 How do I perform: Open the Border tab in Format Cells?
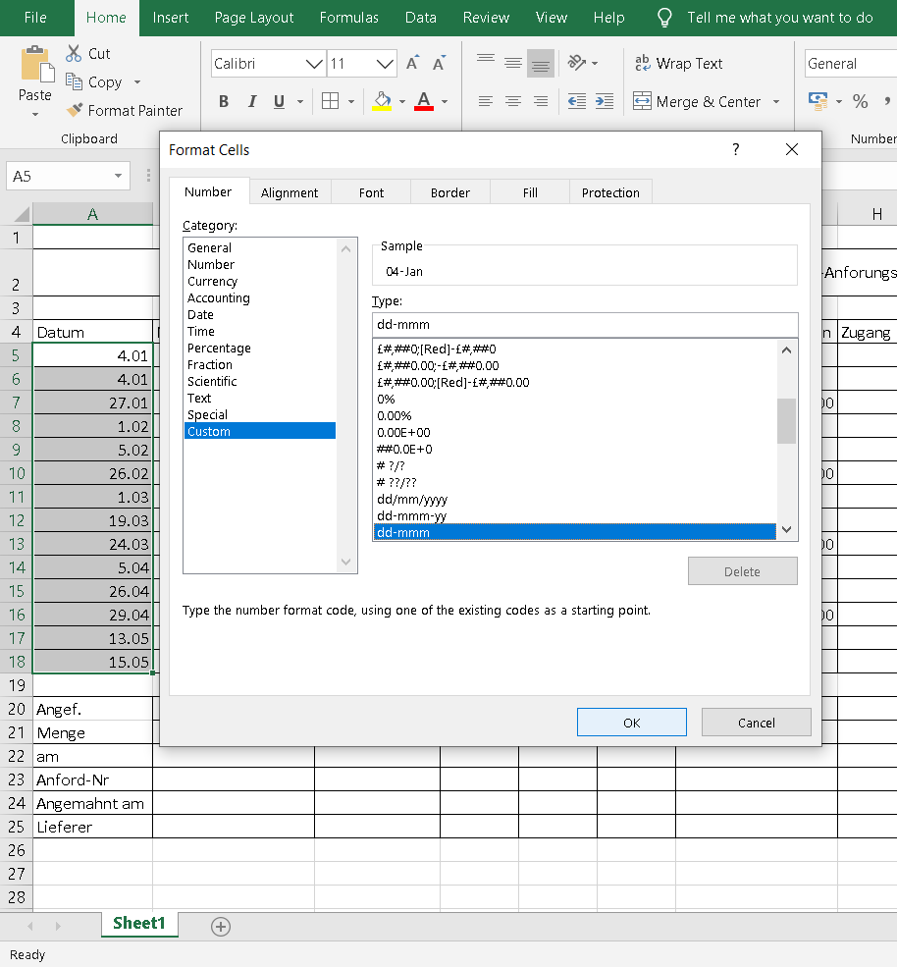coord(450,192)
